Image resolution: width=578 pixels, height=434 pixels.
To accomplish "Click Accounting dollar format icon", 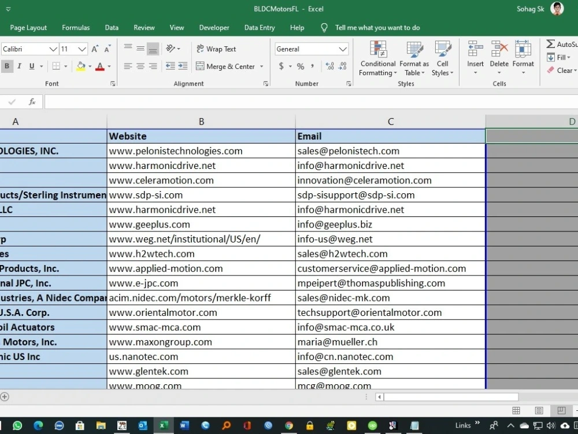I will pyautogui.click(x=281, y=67).
